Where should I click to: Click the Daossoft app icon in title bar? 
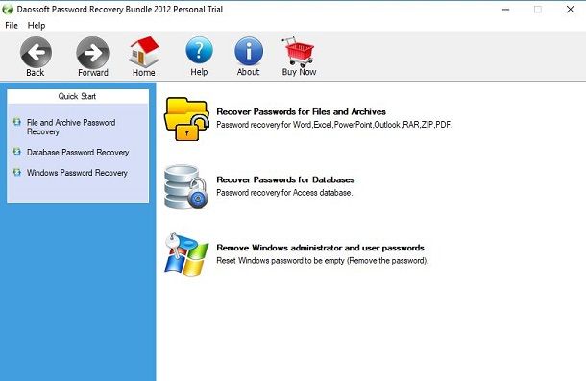[8, 10]
